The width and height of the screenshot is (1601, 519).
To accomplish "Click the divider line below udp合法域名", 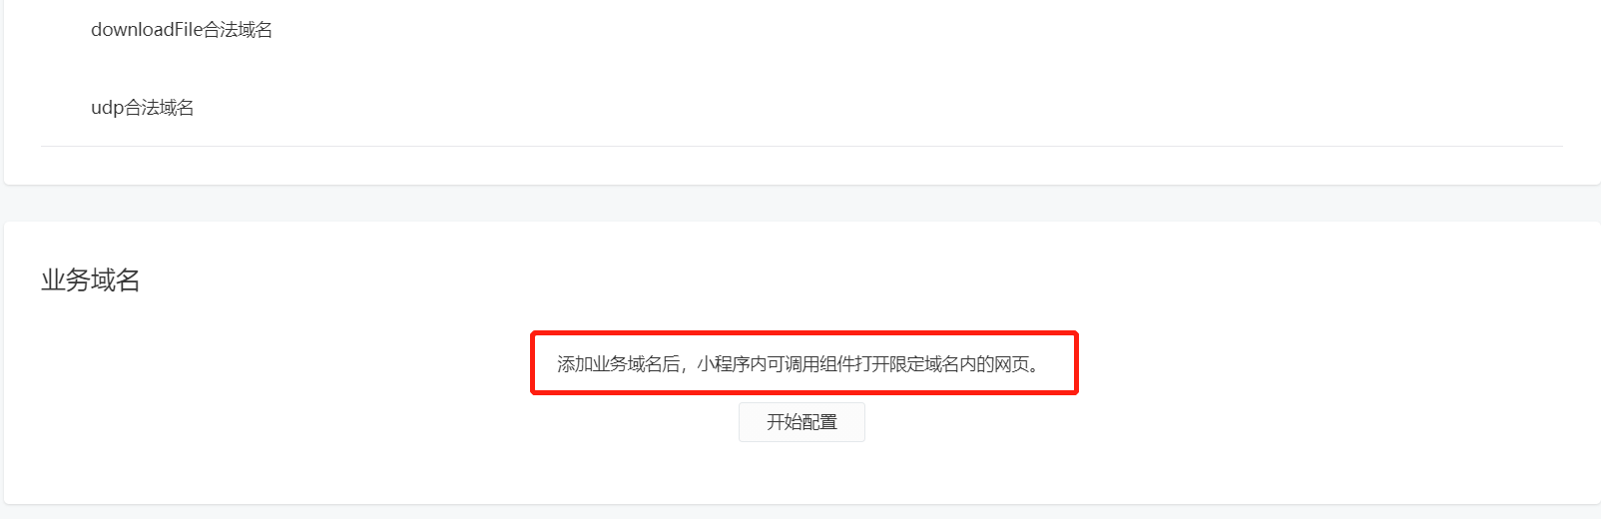I will pos(801,147).
